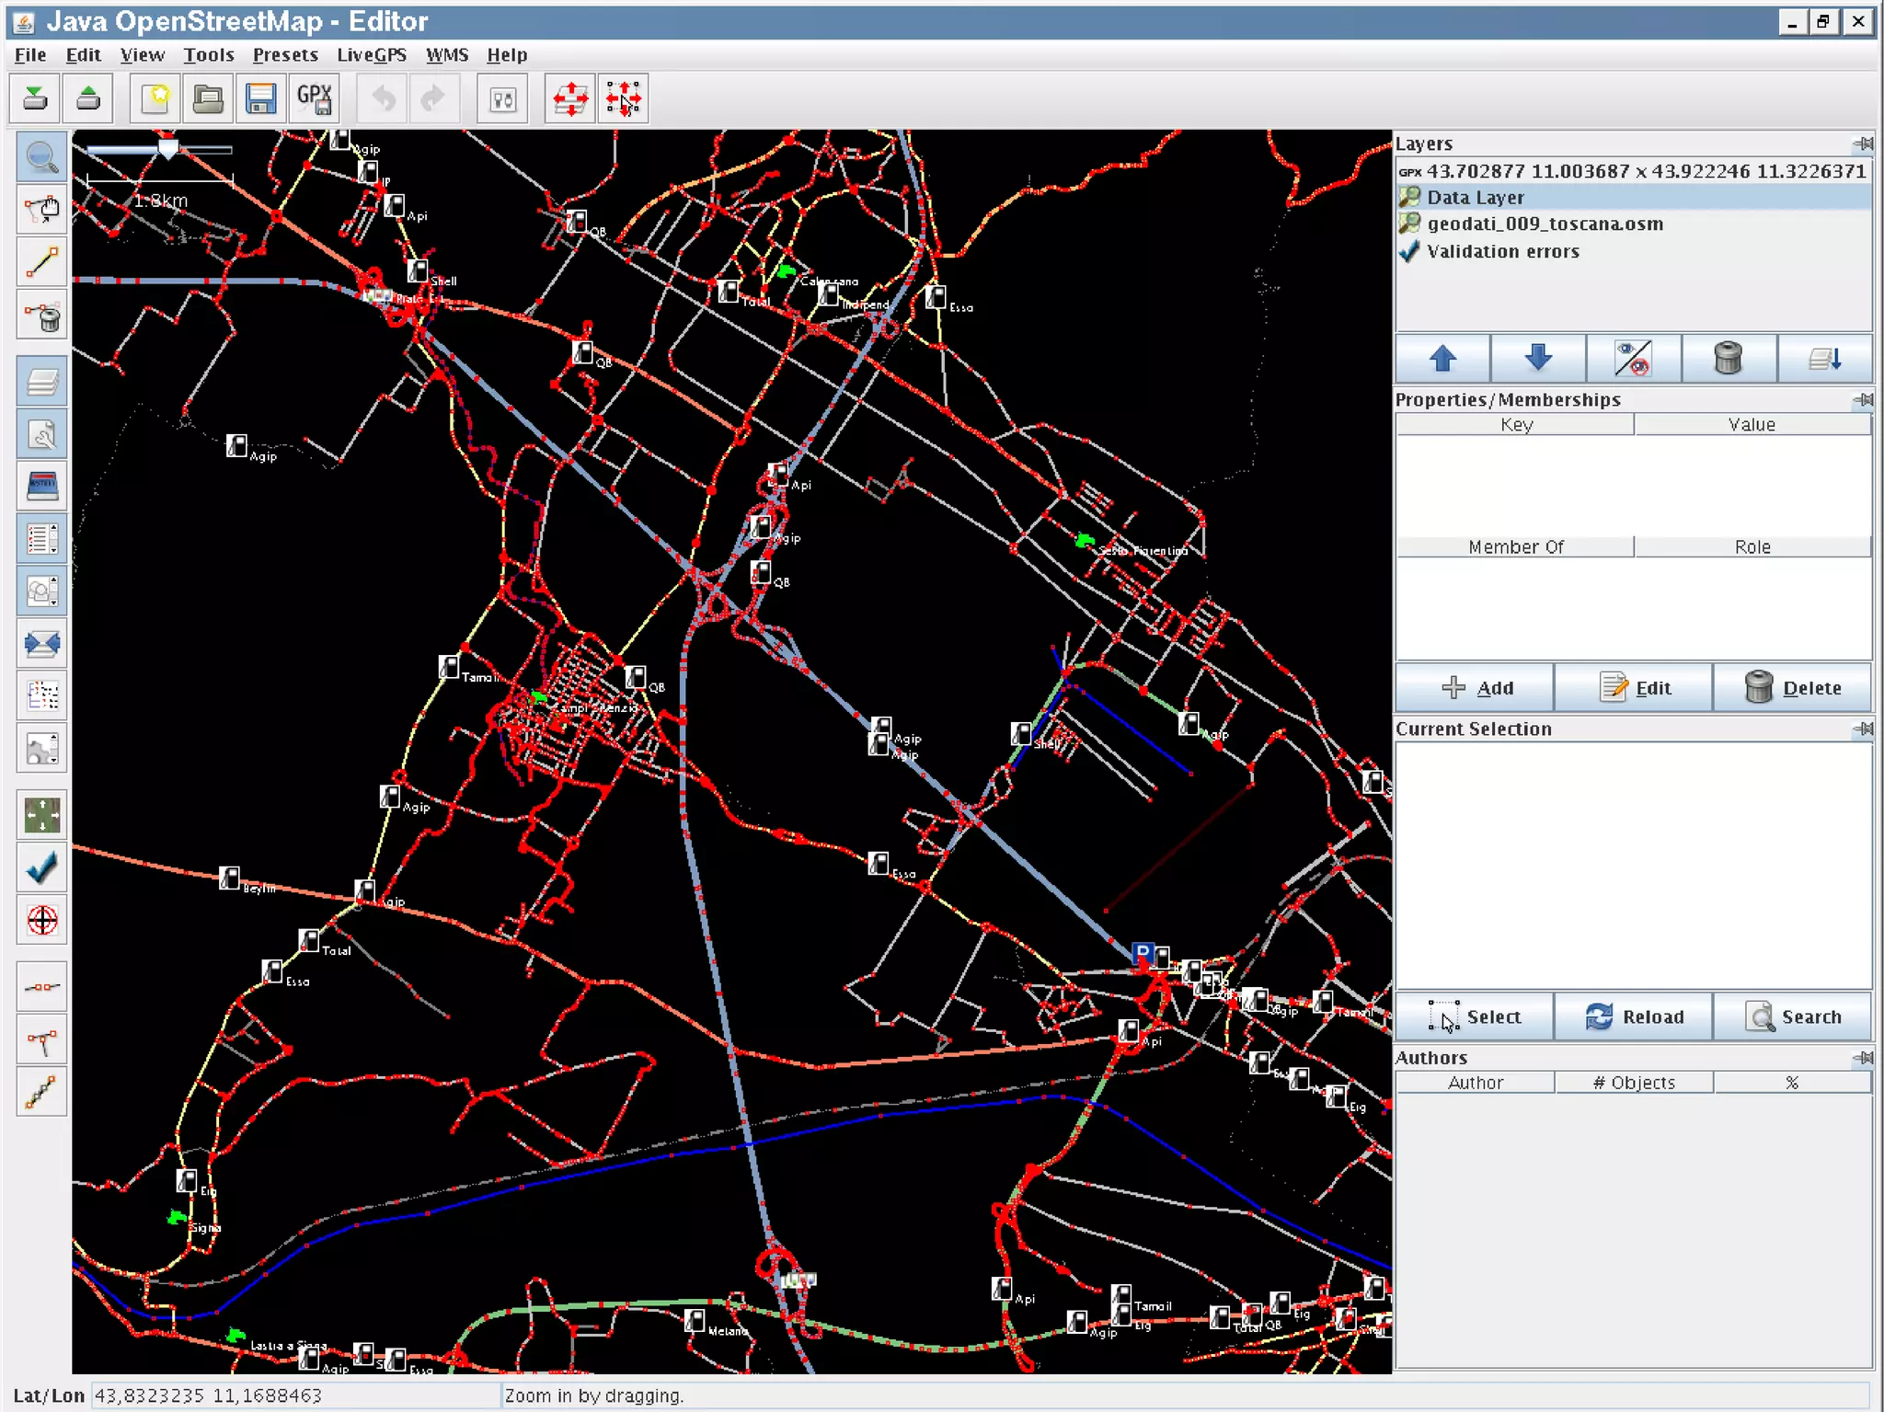Screen dimensions: 1884x1412
Task: Collapse the Authors panel via pin icon
Action: (1863, 1058)
